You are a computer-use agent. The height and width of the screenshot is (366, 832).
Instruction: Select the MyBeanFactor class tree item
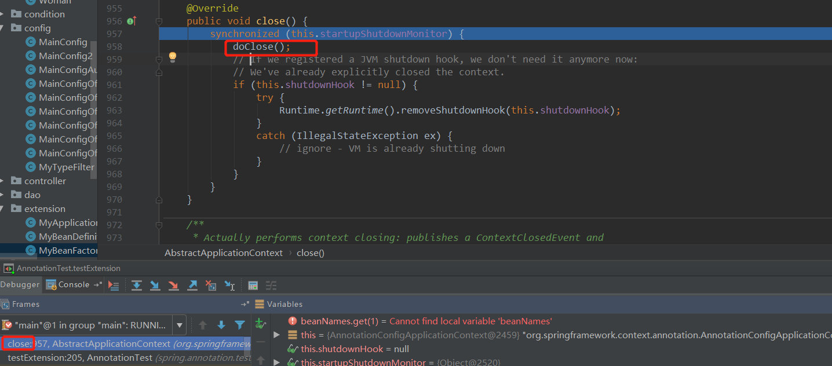pyautogui.click(x=68, y=250)
